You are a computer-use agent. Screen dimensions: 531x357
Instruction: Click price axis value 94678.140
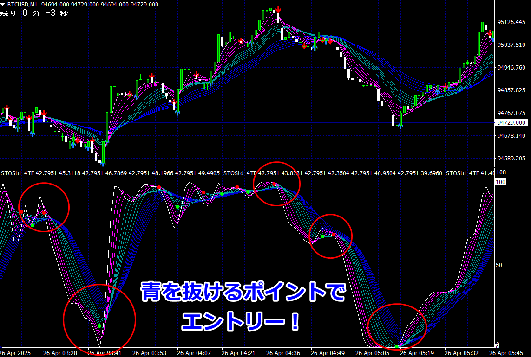pyautogui.click(x=511, y=135)
